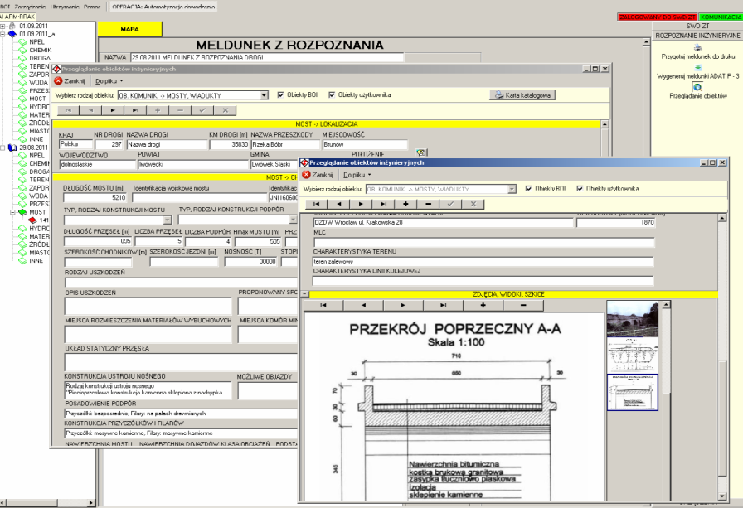Open the Pomoc menu
Image resolution: width=743 pixels, height=508 pixels.
tap(92, 7)
